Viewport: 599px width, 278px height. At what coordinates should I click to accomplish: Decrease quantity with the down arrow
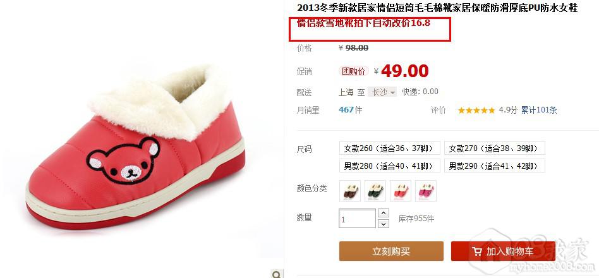click(384, 224)
